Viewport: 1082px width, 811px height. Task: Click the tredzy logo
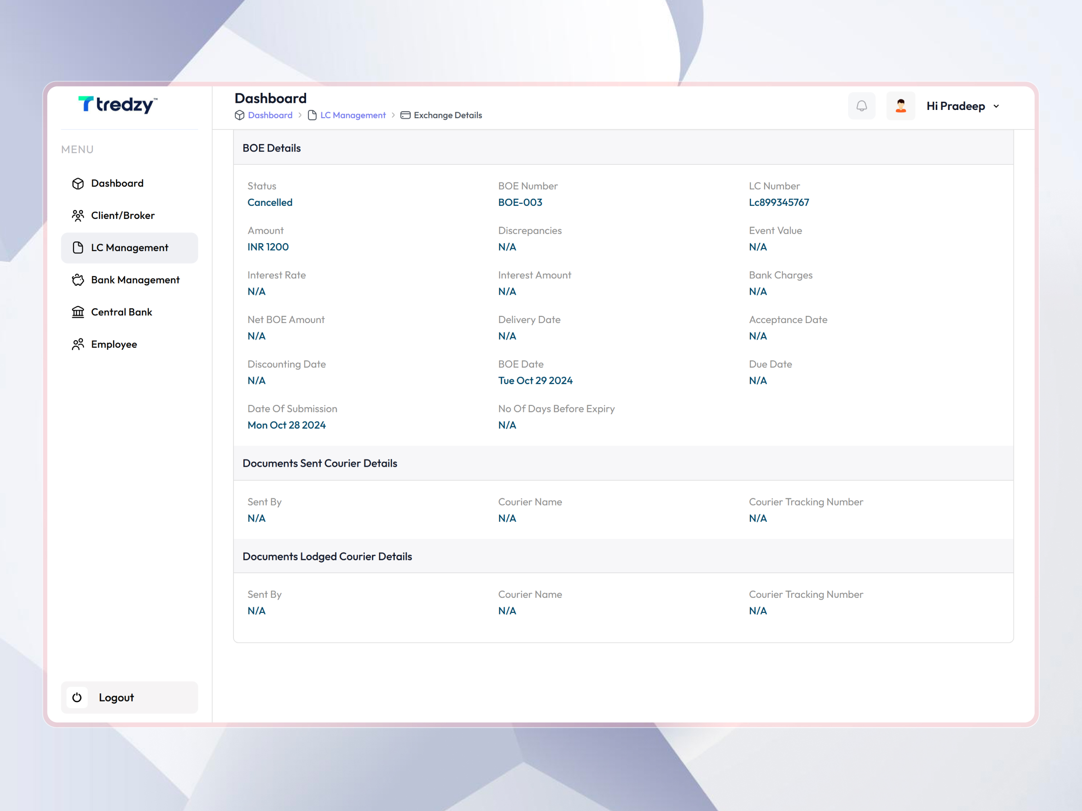[117, 105]
